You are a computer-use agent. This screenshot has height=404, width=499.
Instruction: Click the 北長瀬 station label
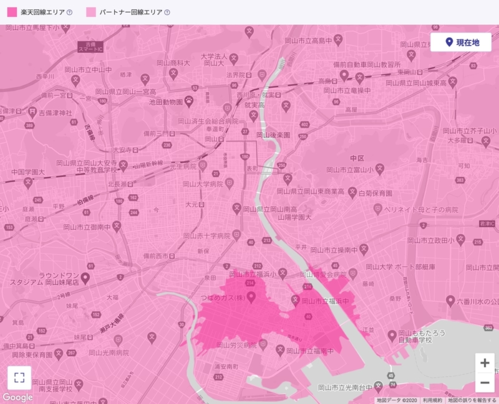pos(118,184)
